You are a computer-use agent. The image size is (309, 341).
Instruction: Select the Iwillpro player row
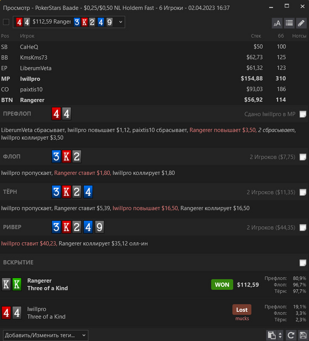click(154, 79)
